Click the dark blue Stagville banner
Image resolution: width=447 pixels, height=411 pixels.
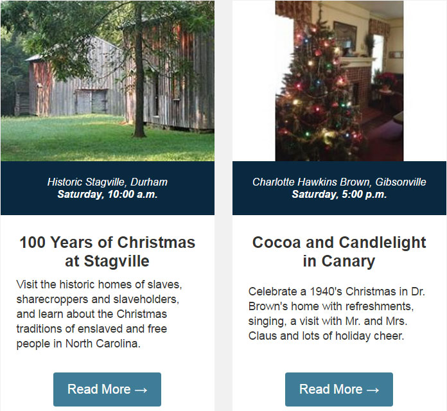click(107, 188)
